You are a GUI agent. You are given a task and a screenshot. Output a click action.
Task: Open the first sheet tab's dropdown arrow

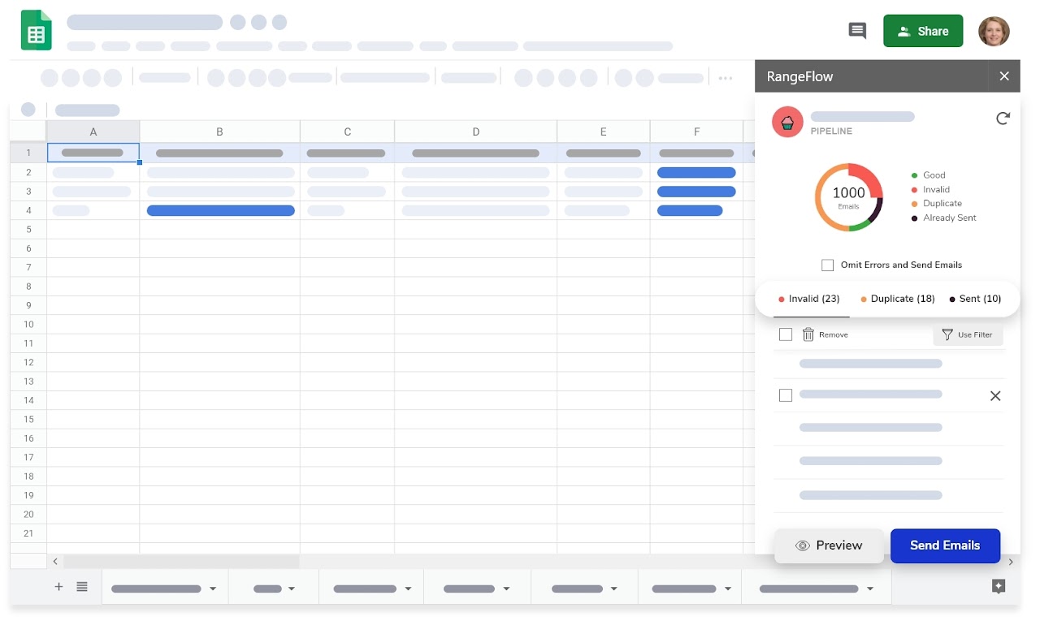212,588
